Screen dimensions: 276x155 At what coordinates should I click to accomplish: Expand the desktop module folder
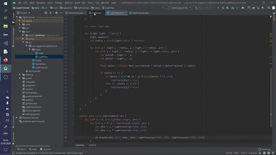pos(20,74)
